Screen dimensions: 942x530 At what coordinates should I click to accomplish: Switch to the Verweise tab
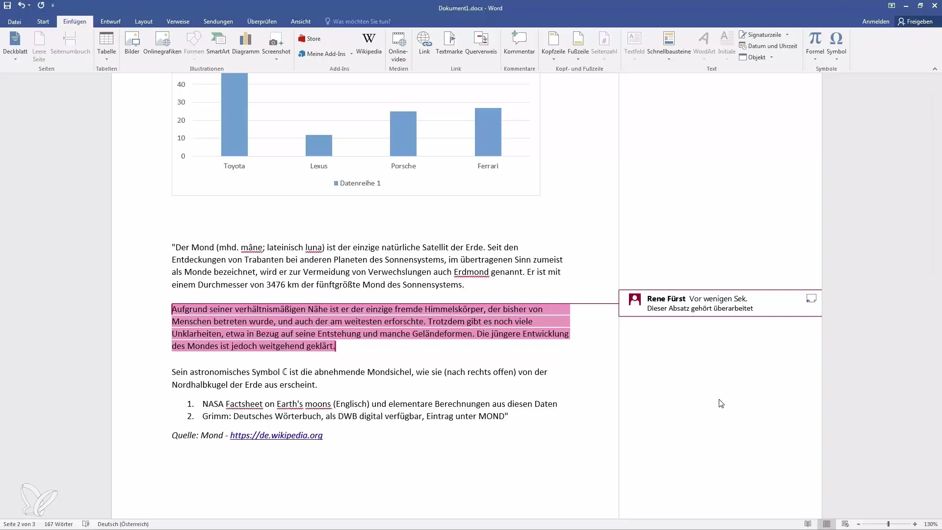[178, 22]
